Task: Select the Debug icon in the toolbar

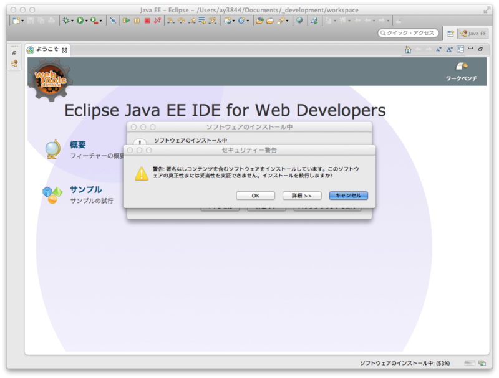Action: click(x=65, y=20)
